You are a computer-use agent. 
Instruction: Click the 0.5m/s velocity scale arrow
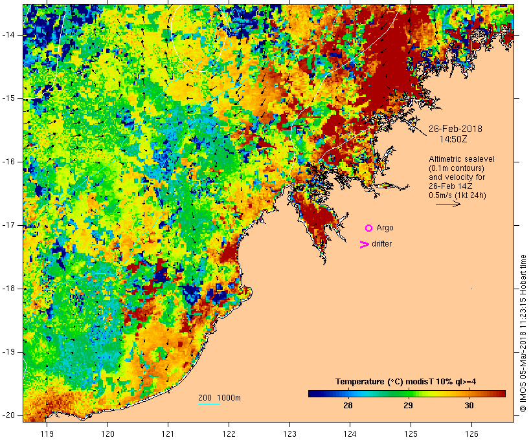[448, 204]
